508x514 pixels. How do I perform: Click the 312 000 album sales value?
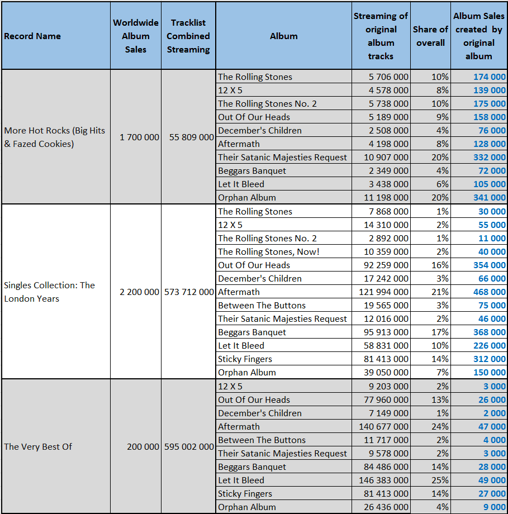pyautogui.click(x=490, y=359)
